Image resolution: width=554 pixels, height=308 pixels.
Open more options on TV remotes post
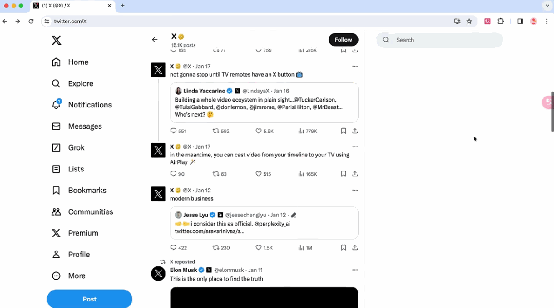point(355,66)
